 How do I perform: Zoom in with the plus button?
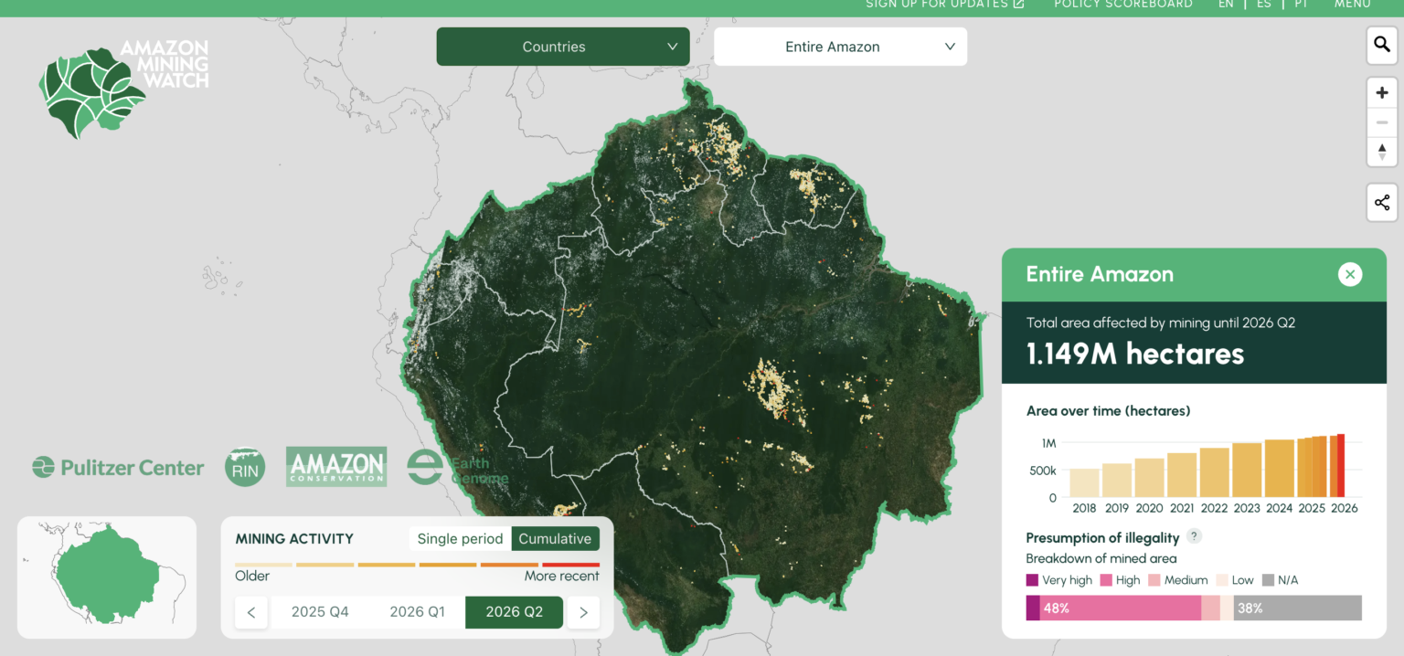[x=1381, y=92]
